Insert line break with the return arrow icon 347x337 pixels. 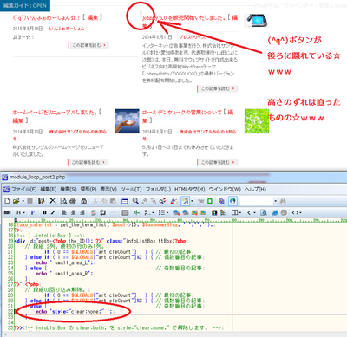(x=102, y=213)
